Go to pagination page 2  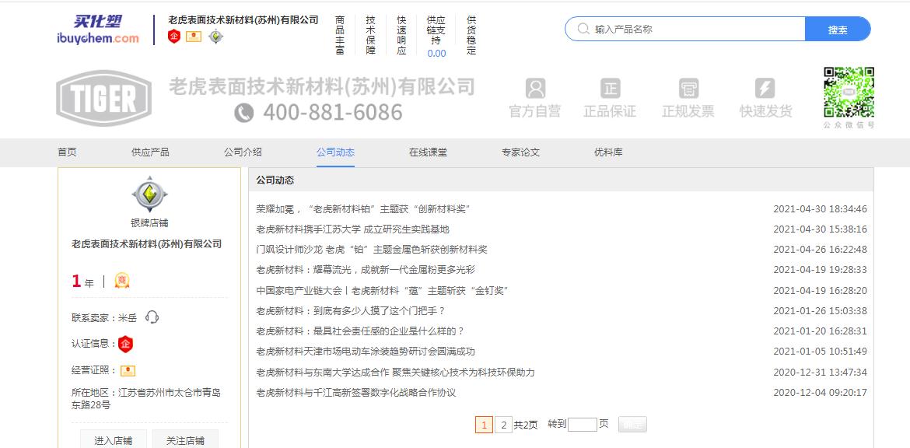click(x=503, y=425)
